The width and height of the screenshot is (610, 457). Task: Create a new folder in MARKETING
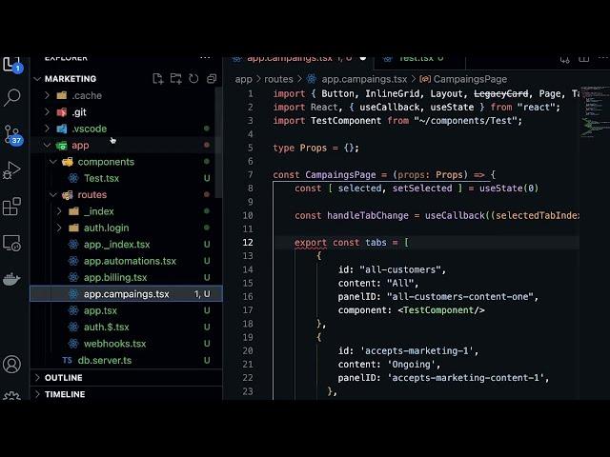coord(175,79)
